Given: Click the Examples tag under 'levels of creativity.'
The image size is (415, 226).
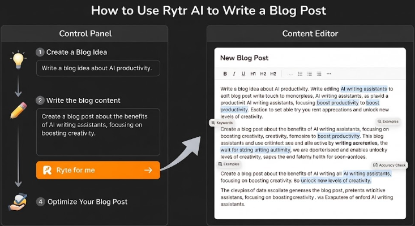Looking at the screenshot, I should coord(388,121).
